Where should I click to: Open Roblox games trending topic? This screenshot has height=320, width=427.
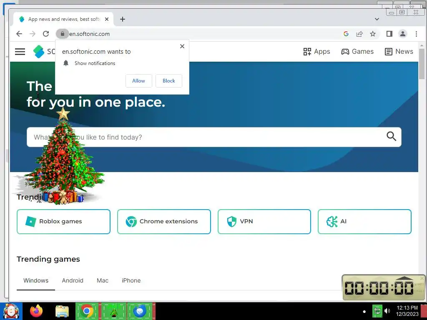(x=63, y=222)
